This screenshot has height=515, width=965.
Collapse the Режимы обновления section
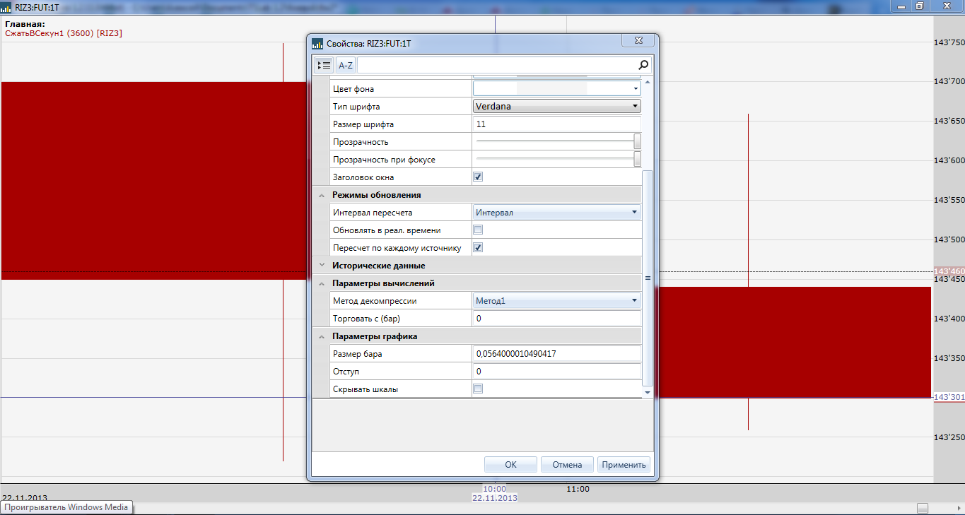(x=322, y=195)
